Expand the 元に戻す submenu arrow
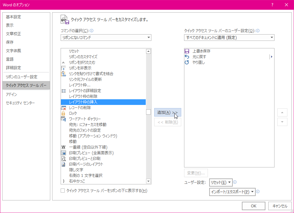 click(x=271, y=57)
